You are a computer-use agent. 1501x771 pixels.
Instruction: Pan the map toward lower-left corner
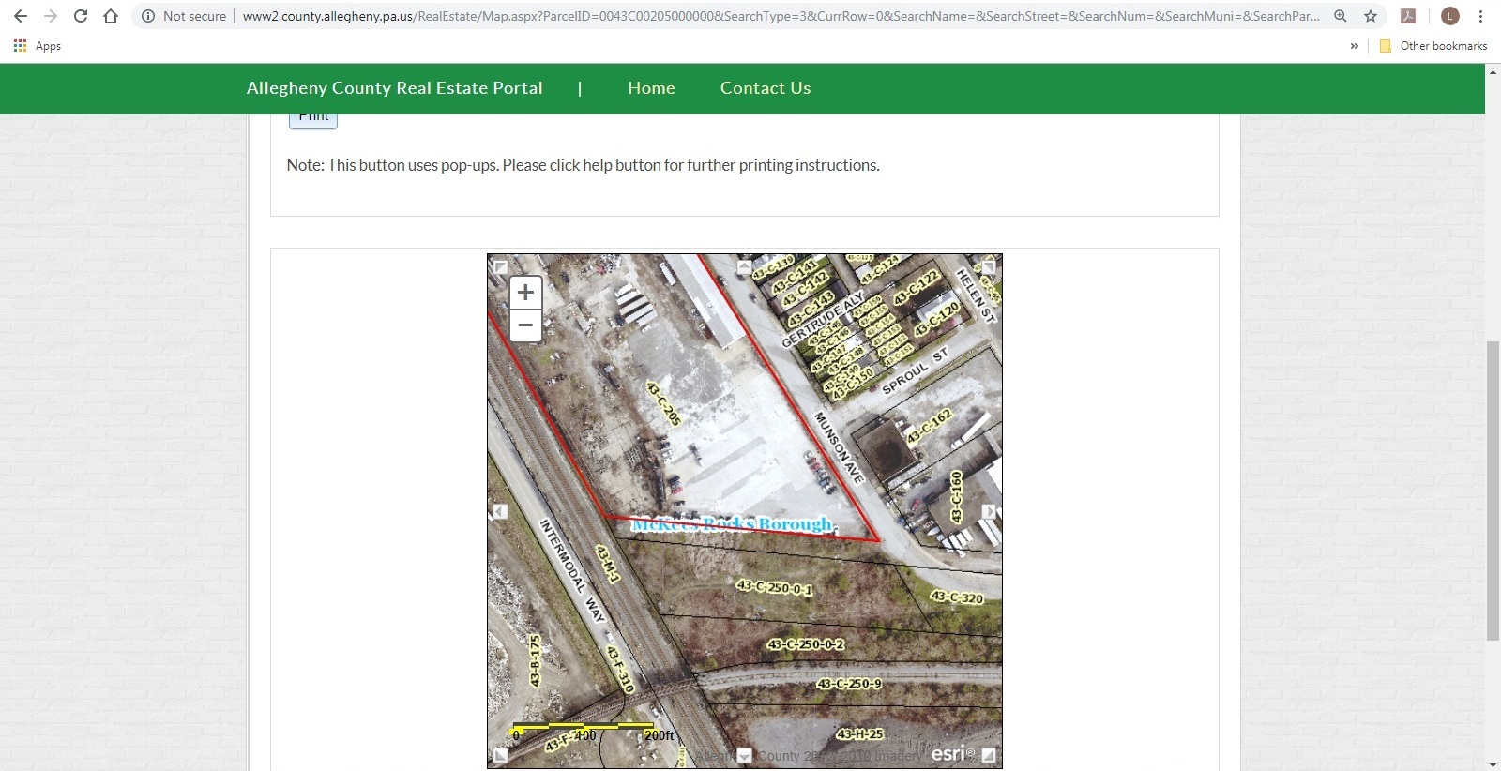[x=500, y=755]
